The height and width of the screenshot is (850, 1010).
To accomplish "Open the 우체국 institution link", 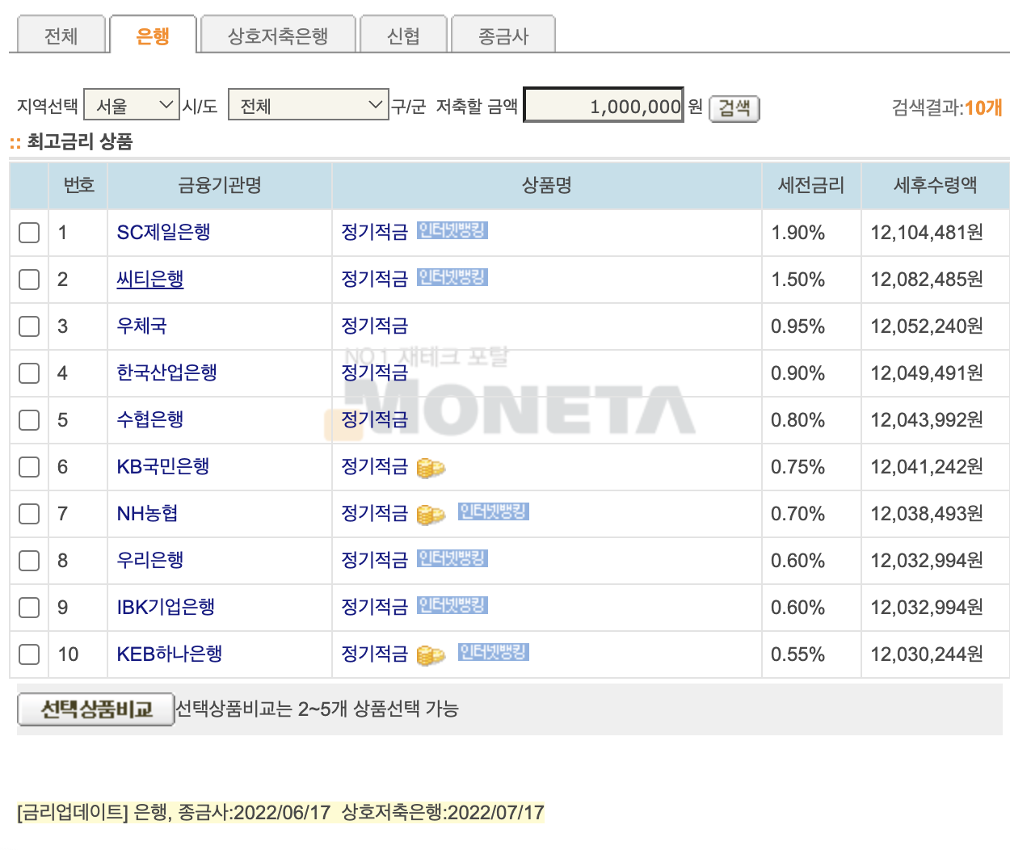I will 142,326.
